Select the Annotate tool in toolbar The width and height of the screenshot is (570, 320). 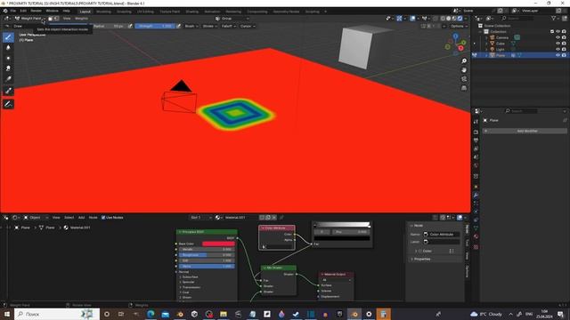tap(8, 104)
